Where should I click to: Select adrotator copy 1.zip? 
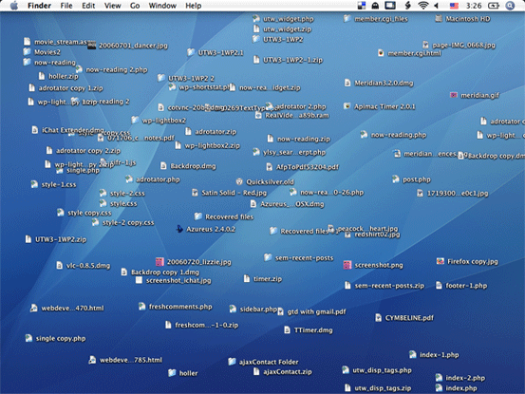pyautogui.click(x=66, y=88)
